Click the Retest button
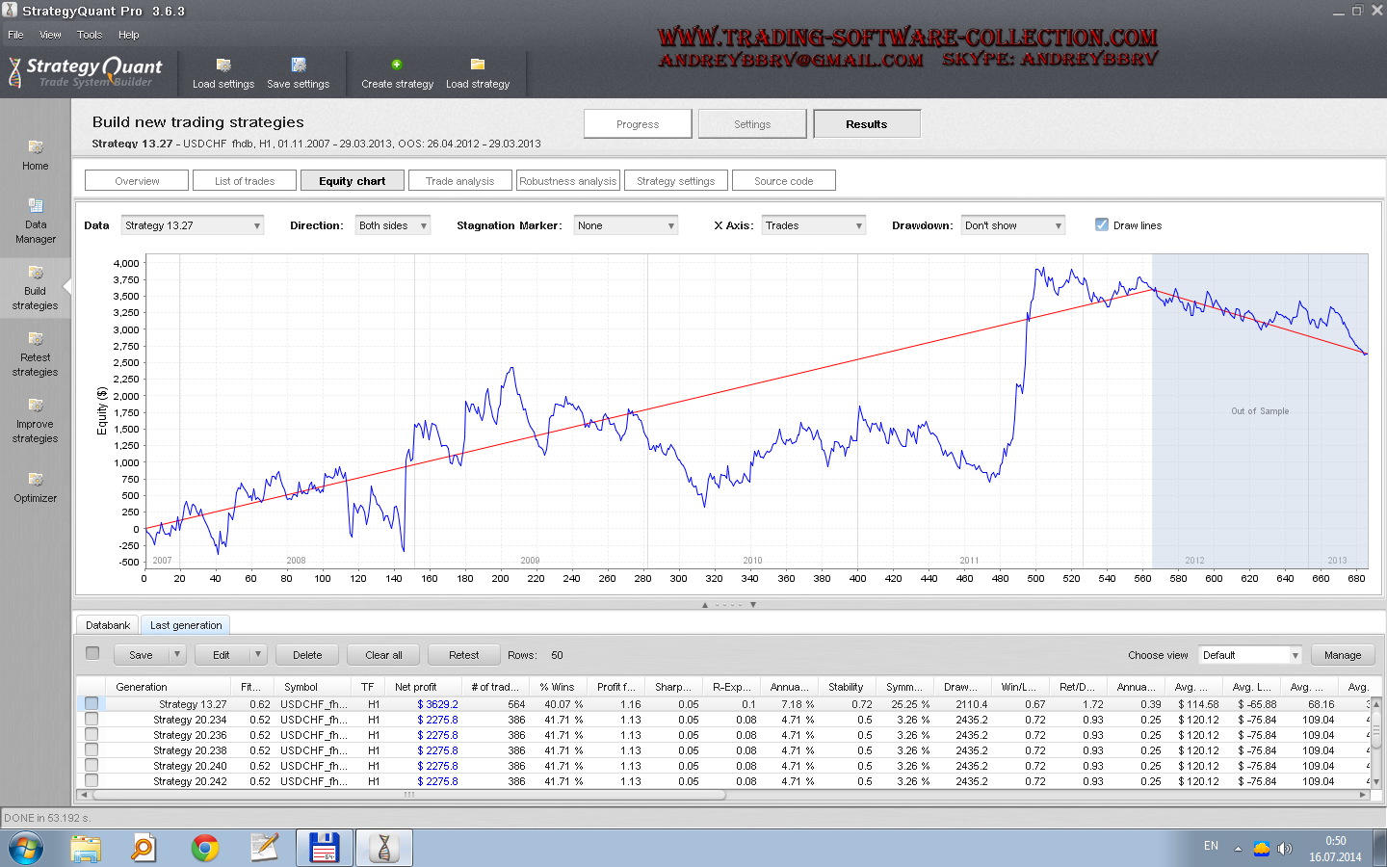 click(463, 655)
